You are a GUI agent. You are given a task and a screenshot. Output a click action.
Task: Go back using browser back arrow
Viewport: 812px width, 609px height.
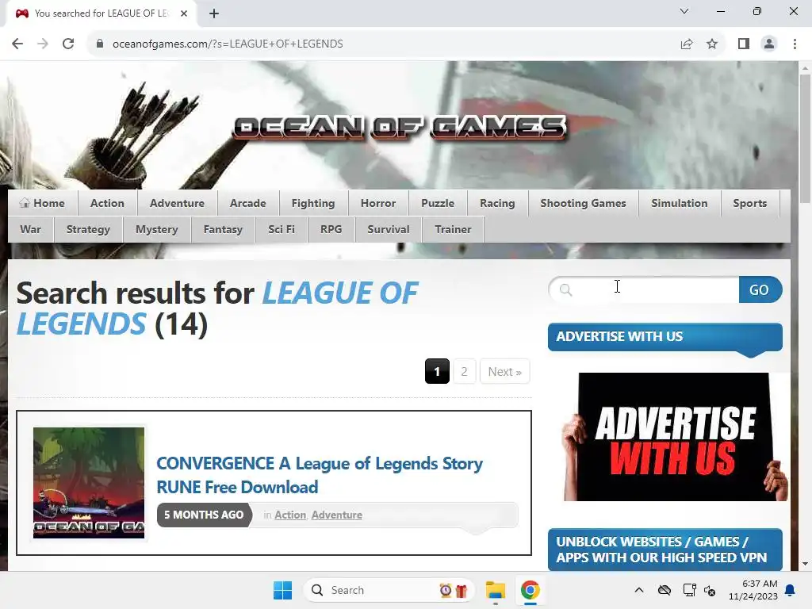click(17, 44)
